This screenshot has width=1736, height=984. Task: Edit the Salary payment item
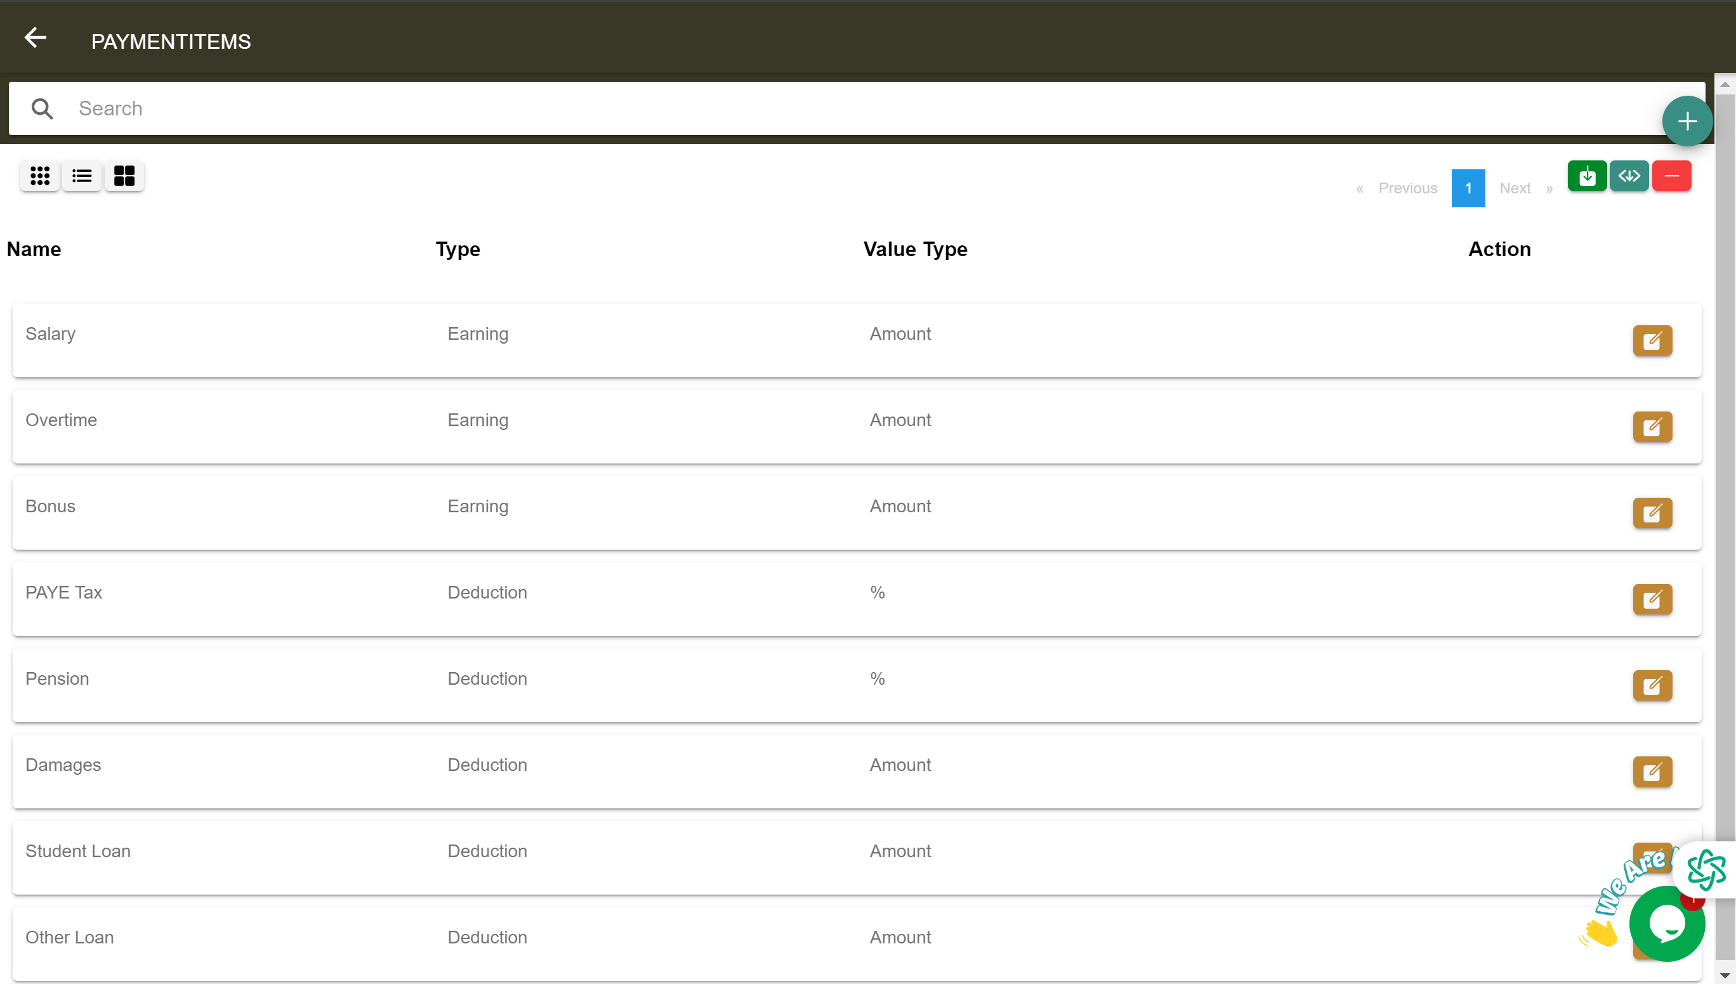[1652, 340]
